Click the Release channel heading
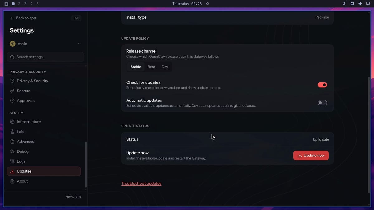374x210 pixels. coord(141,51)
